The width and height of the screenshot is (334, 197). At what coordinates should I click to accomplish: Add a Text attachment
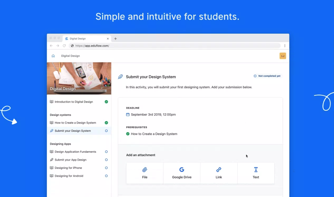click(x=256, y=173)
